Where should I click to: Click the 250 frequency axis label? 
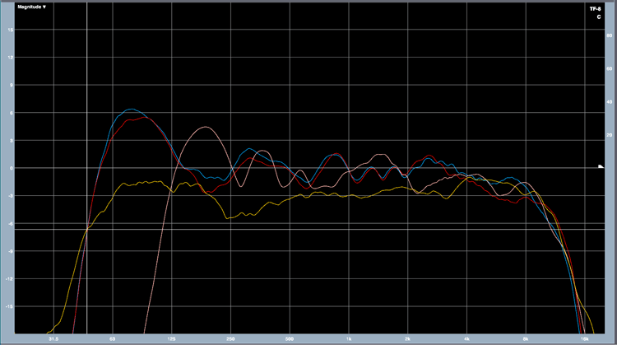point(230,338)
